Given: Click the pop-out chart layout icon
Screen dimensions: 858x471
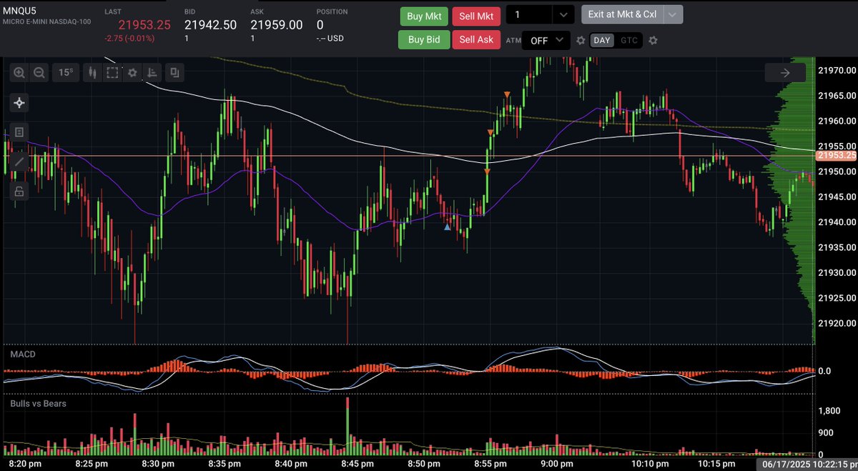Looking at the screenshot, I should [x=174, y=72].
